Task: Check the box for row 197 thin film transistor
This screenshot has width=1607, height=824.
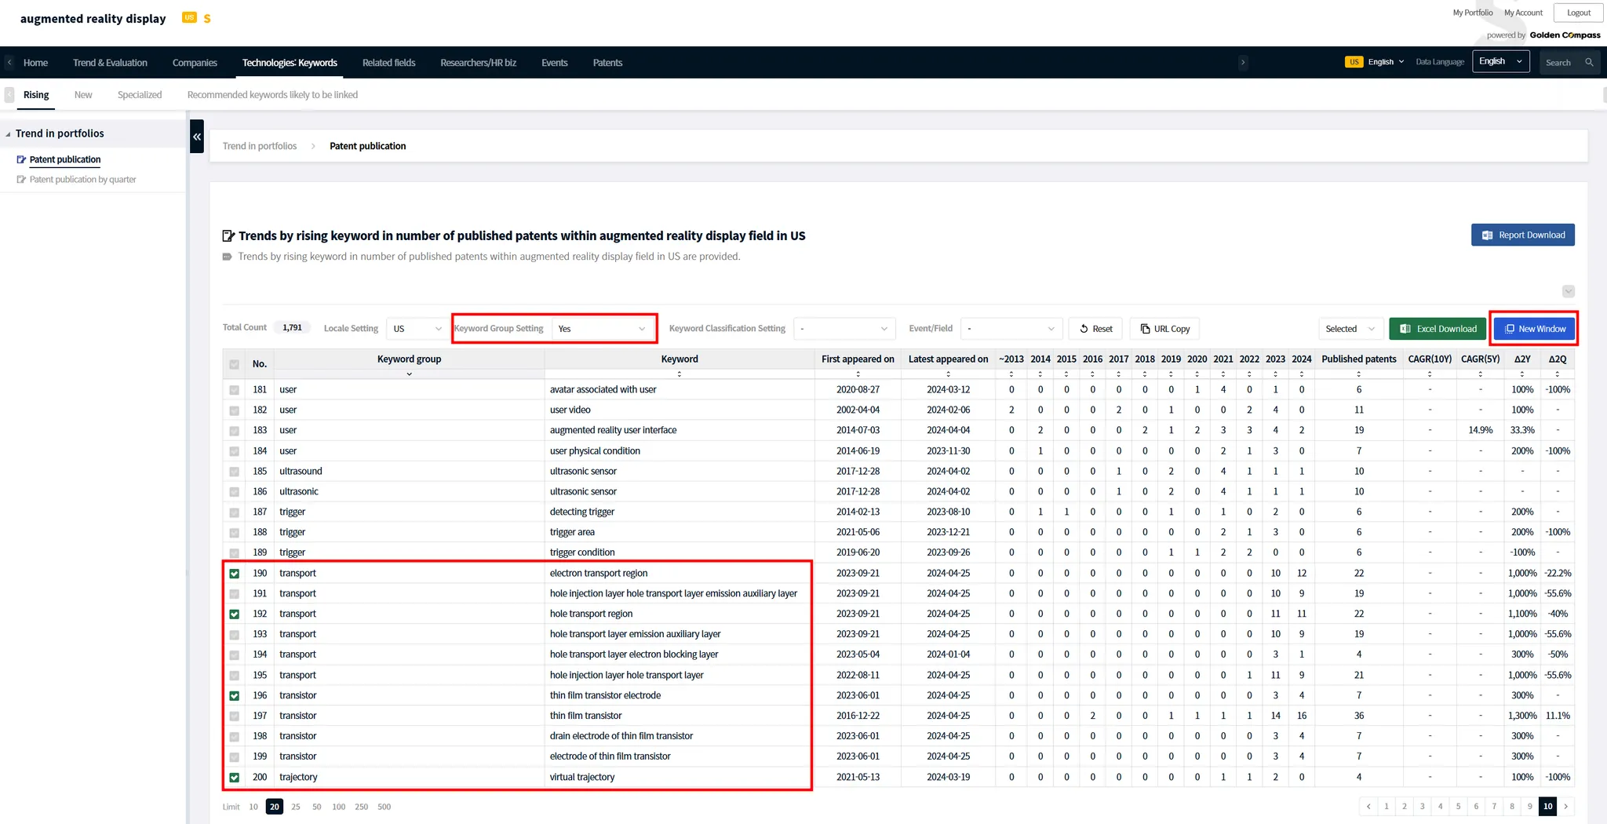Action: tap(235, 716)
